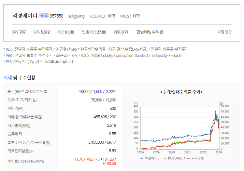
Task: Select the PBR and WICS footnote line
Action: click(93, 56)
